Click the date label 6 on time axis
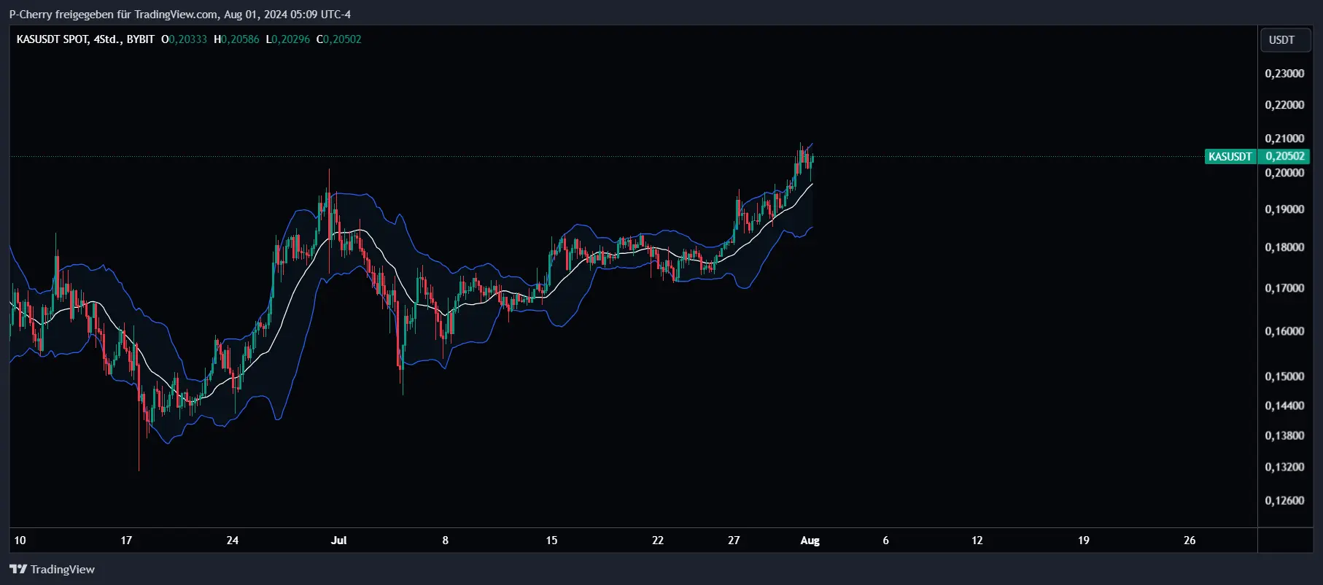The image size is (1323, 585). click(886, 541)
